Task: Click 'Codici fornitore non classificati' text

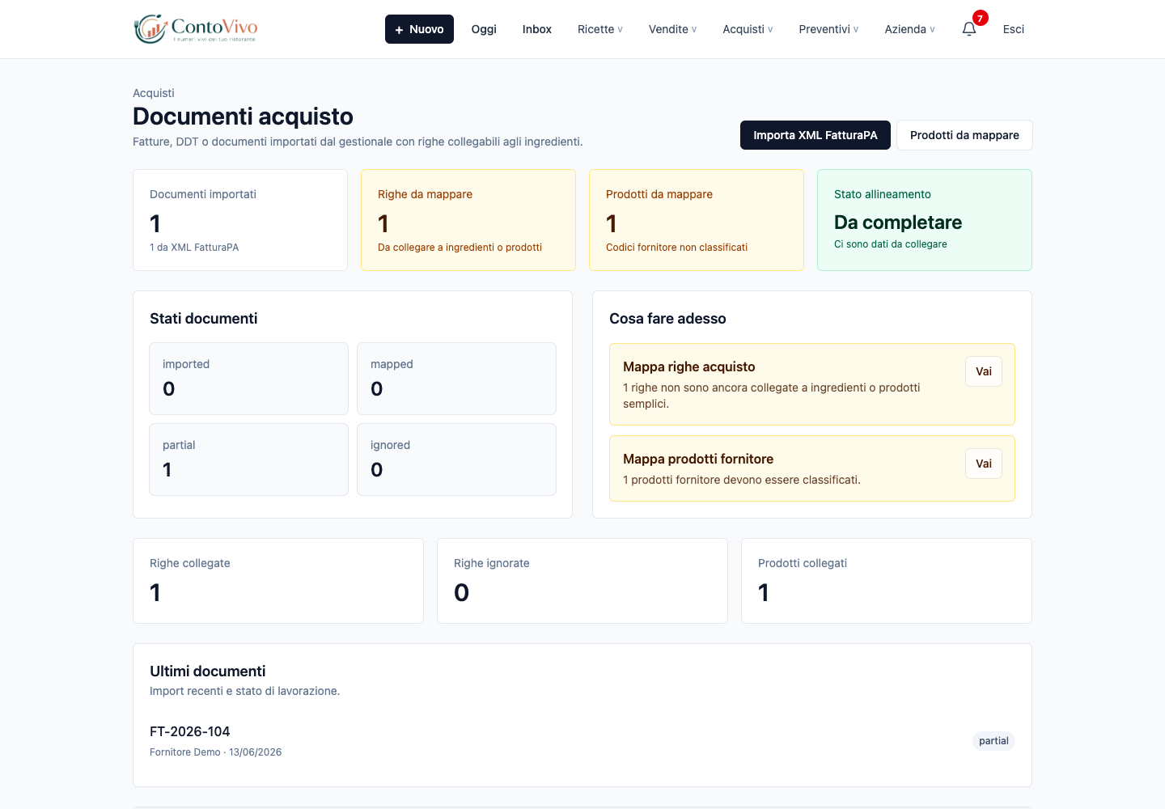Action: pos(676,248)
